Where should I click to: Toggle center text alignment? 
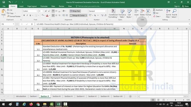(x=56, y=15)
